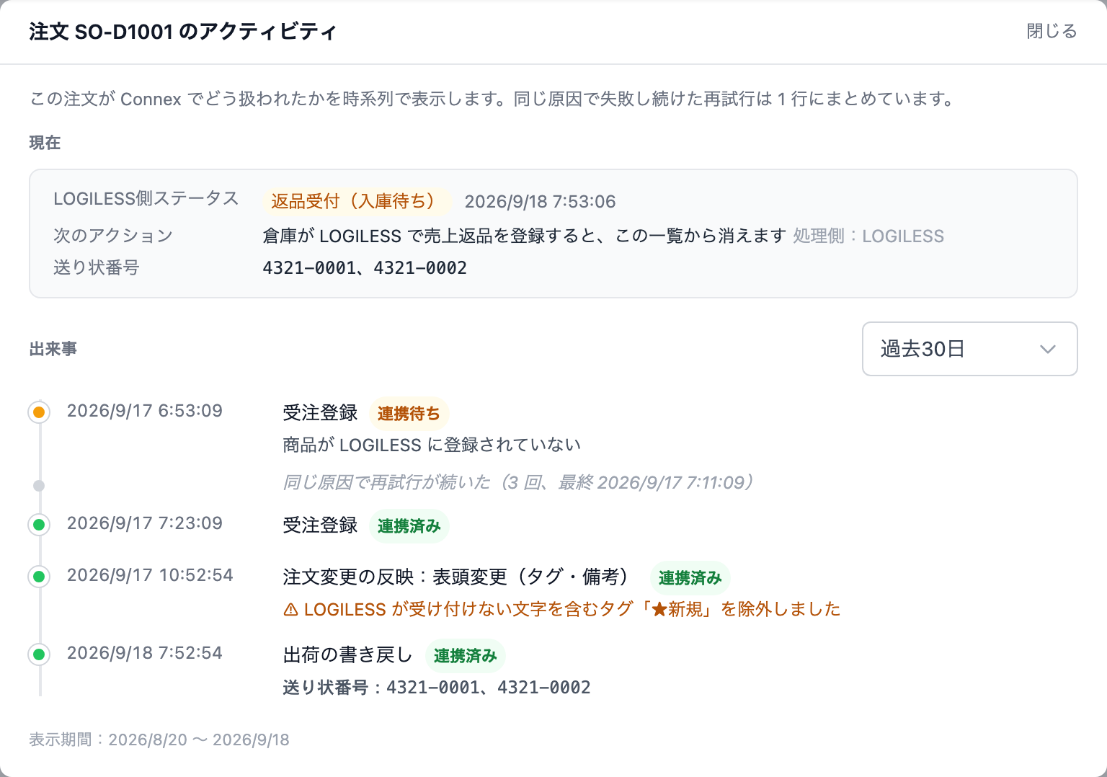Click the timestamp 2026/9/17 10:52:54

(150, 575)
